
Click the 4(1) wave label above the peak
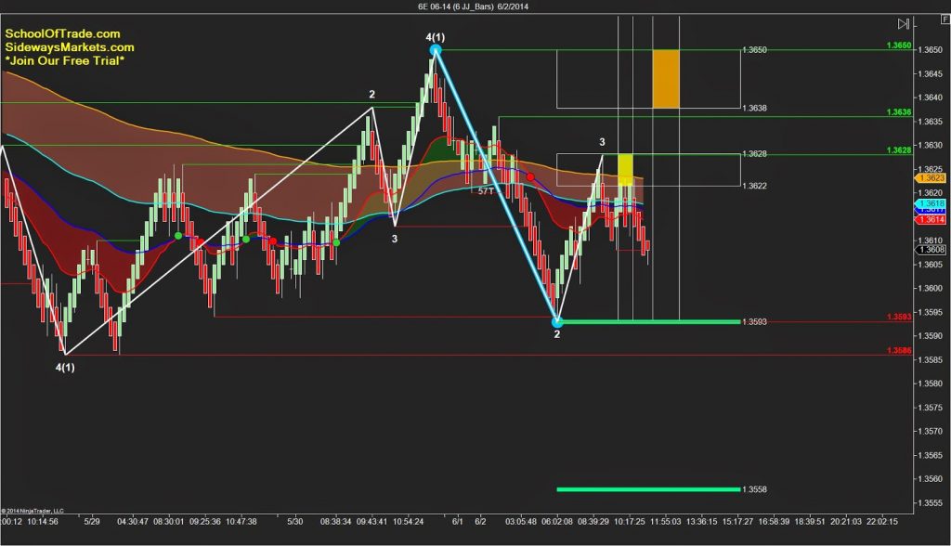click(436, 38)
